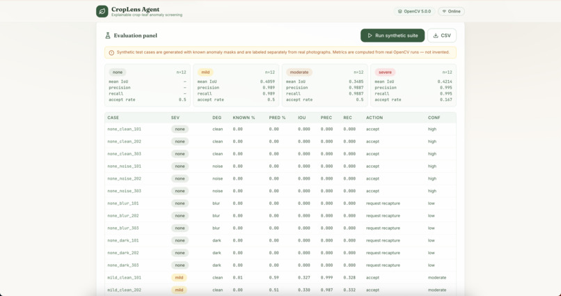Image resolution: width=561 pixels, height=296 pixels.
Task: Select the severe severity summary card
Action: 413,85
